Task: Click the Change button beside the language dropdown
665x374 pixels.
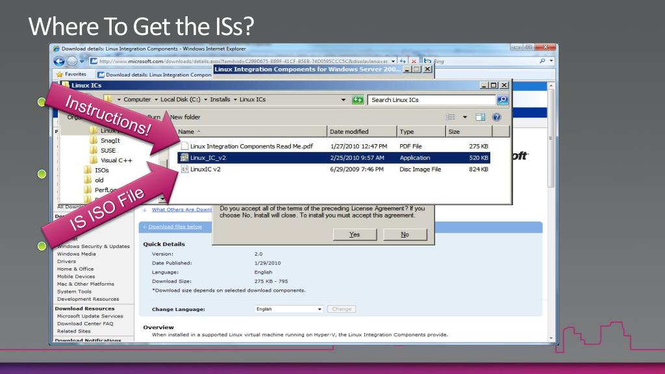Action: (342, 309)
